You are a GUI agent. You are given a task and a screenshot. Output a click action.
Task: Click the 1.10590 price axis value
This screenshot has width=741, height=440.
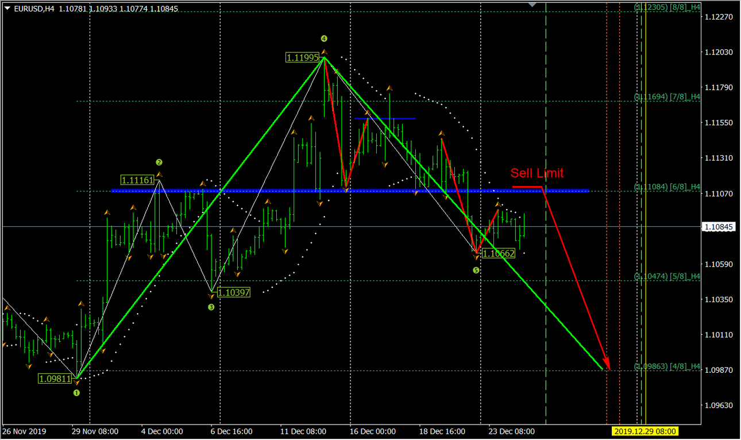point(718,264)
